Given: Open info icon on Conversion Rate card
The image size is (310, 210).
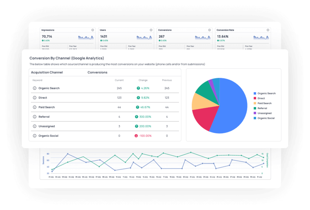Looking at the screenshot, I should tap(268, 30).
